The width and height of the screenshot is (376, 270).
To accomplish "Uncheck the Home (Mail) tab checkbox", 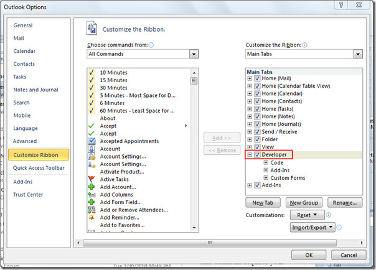I will (257, 78).
